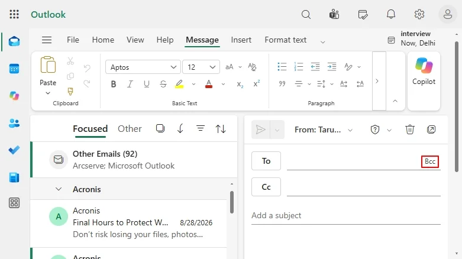
Task: Open To Do checkmark in sidebar
Action: coord(14,150)
